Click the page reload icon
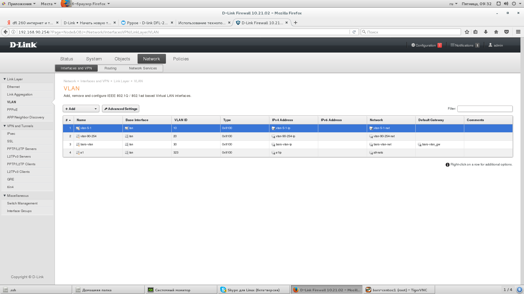524x294 pixels. [354, 32]
